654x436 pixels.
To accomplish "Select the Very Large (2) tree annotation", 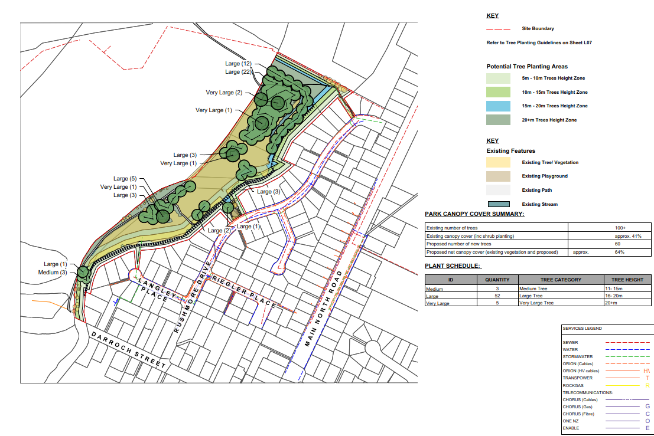I will point(224,93).
